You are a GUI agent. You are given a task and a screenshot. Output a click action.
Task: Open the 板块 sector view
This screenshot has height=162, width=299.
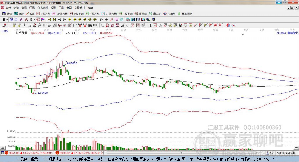point(19,14)
